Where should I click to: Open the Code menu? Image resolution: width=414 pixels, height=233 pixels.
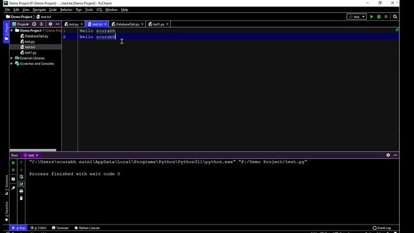point(53,10)
